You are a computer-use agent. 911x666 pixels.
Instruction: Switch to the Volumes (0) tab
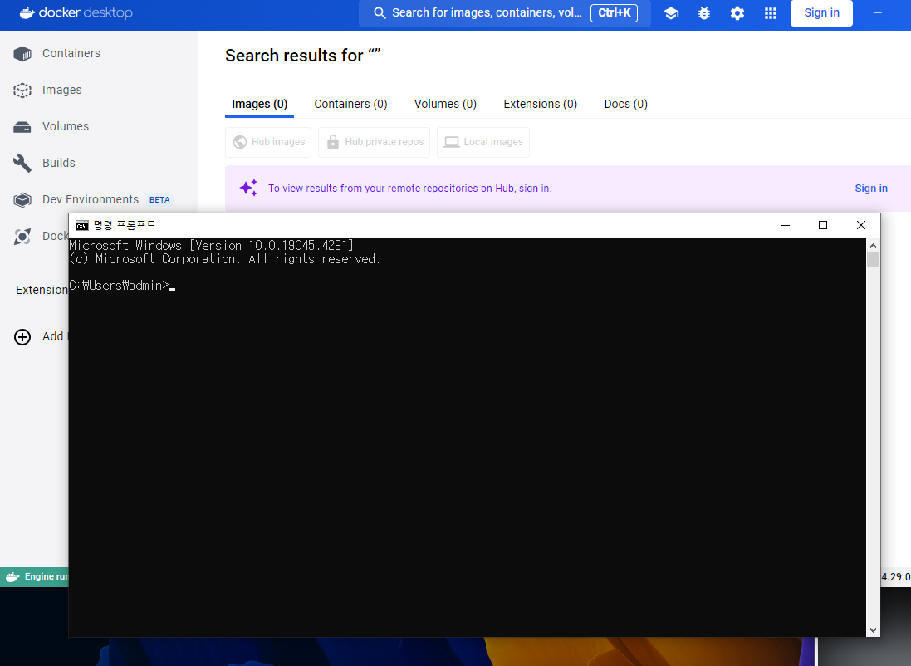[446, 104]
